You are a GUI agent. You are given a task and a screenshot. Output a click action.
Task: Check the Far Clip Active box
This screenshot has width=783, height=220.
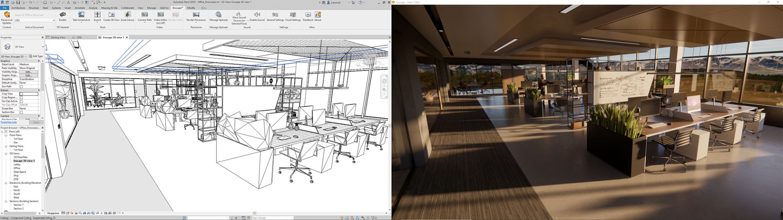tap(21, 101)
